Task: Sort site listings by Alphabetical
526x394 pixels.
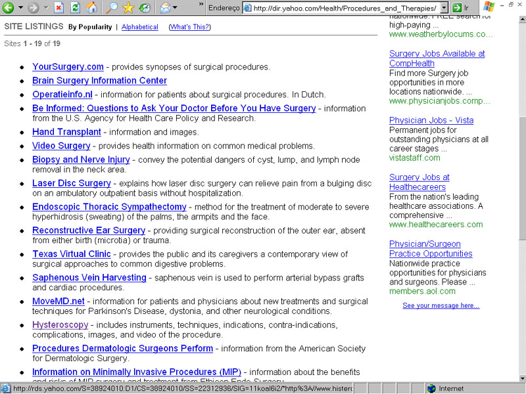Action: [140, 27]
